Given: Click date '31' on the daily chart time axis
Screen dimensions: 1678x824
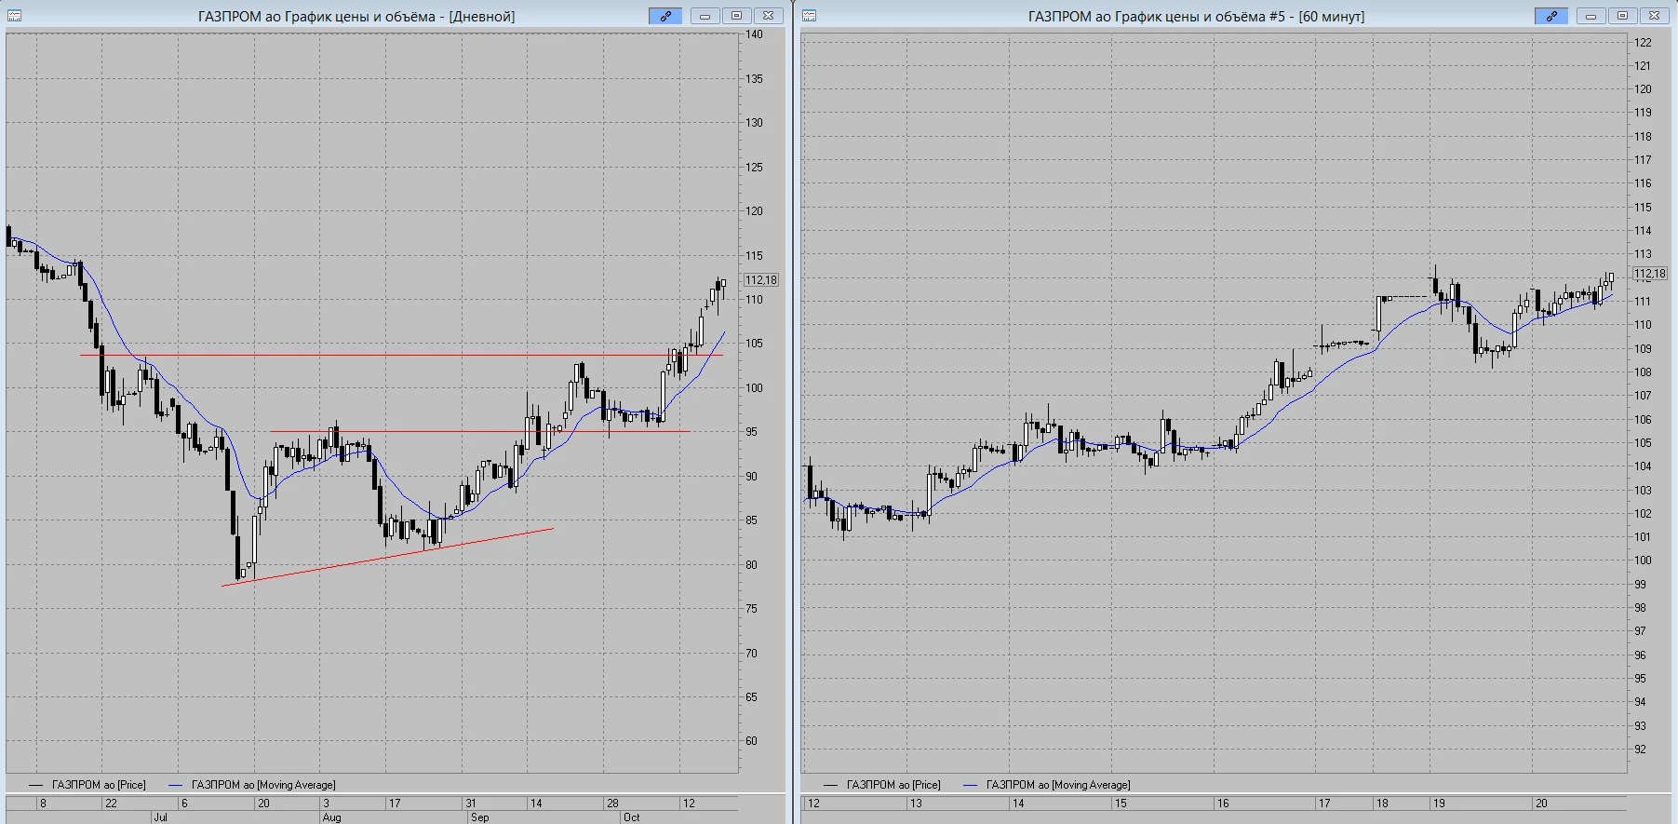Looking at the screenshot, I should [x=471, y=804].
